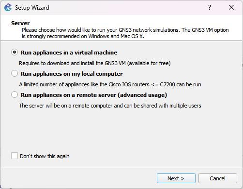This screenshot has height=189, width=243.
Task: Proceed with the Next > button
Action: [x=176, y=178]
